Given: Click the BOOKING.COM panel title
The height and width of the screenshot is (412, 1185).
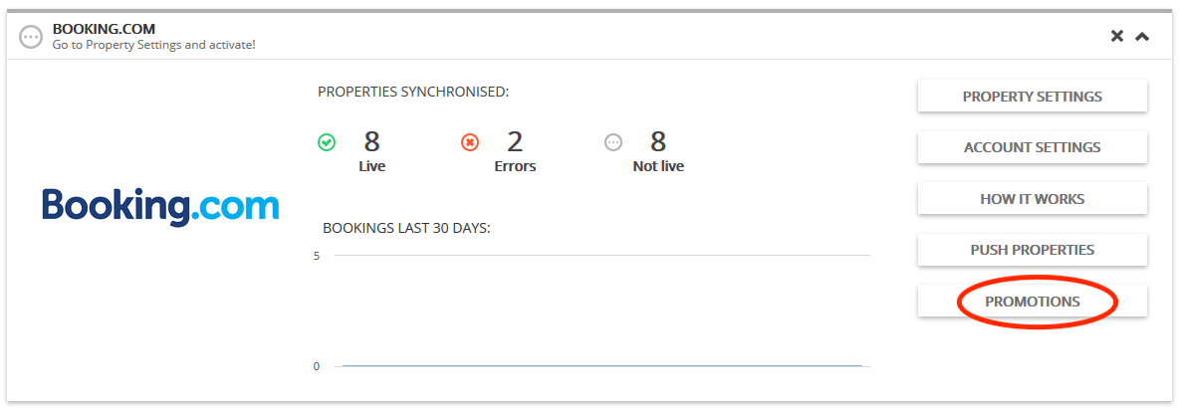Looking at the screenshot, I should click(x=104, y=30).
